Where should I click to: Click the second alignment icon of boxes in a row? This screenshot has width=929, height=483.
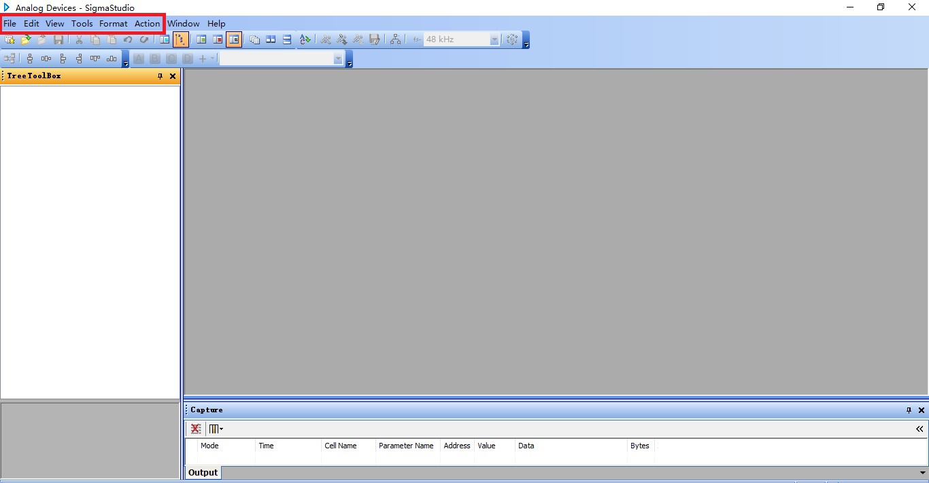coord(46,59)
